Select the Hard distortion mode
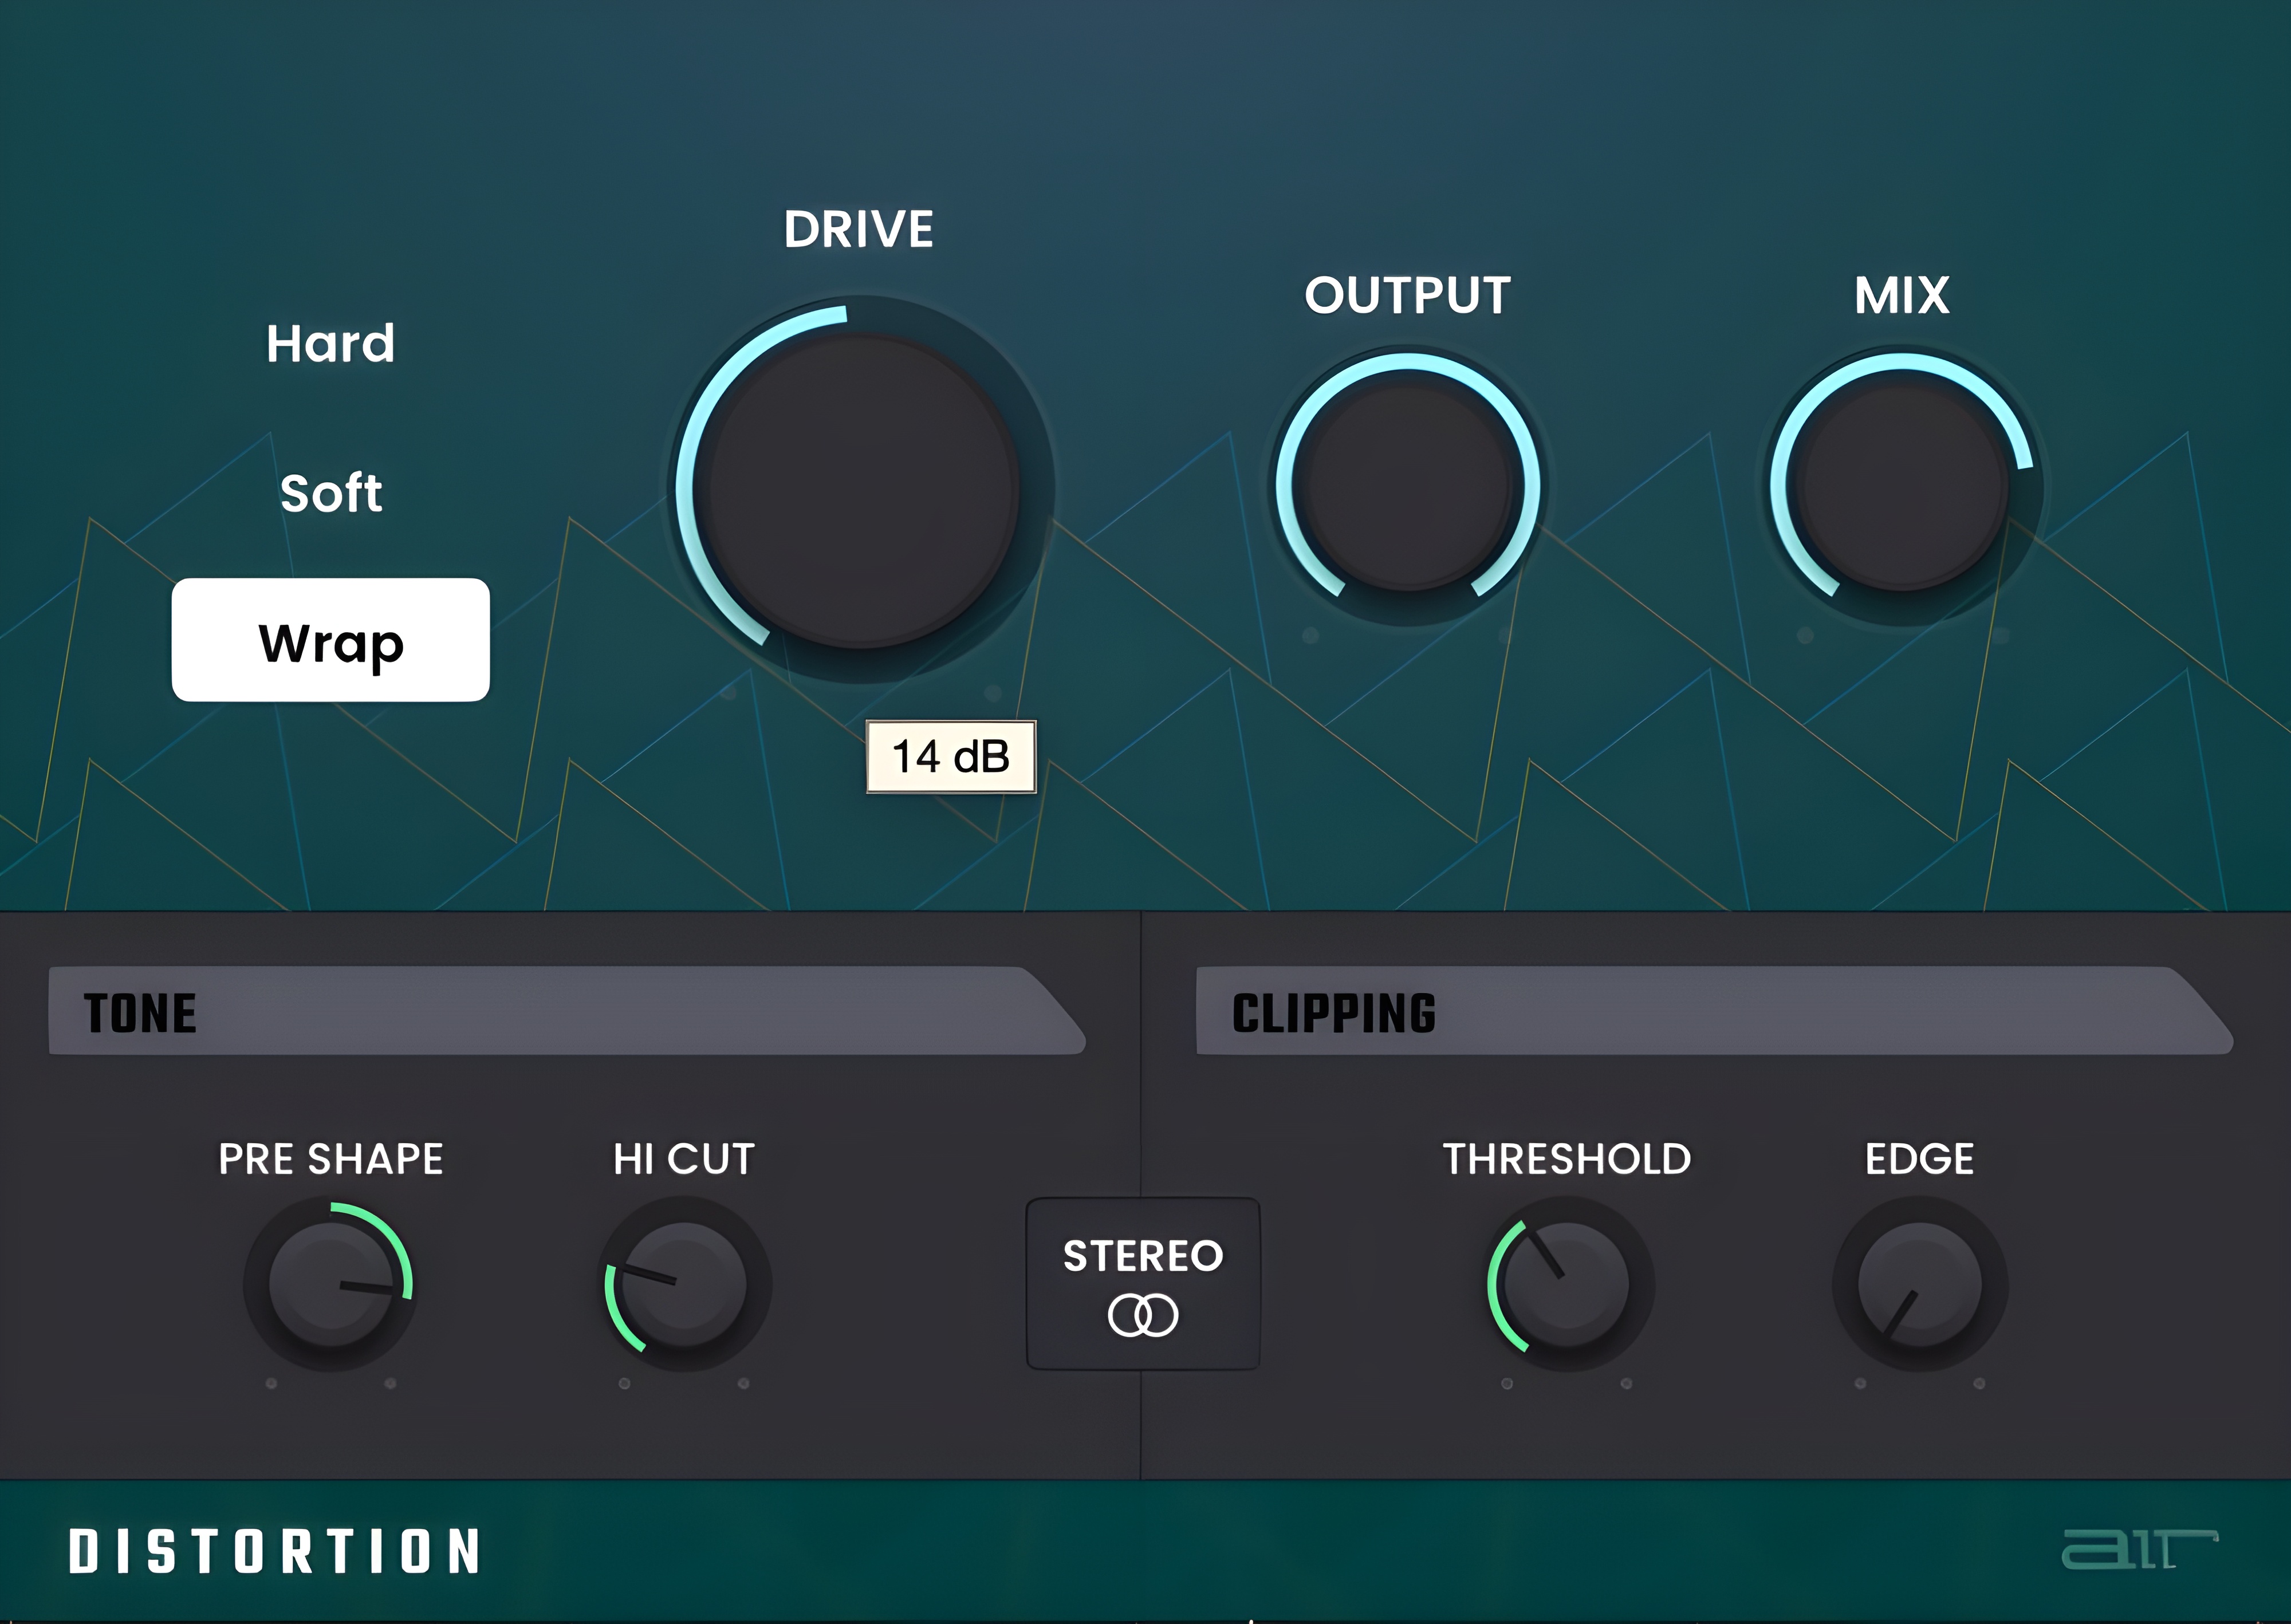The width and height of the screenshot is (2291, 1624). (331, 343)
